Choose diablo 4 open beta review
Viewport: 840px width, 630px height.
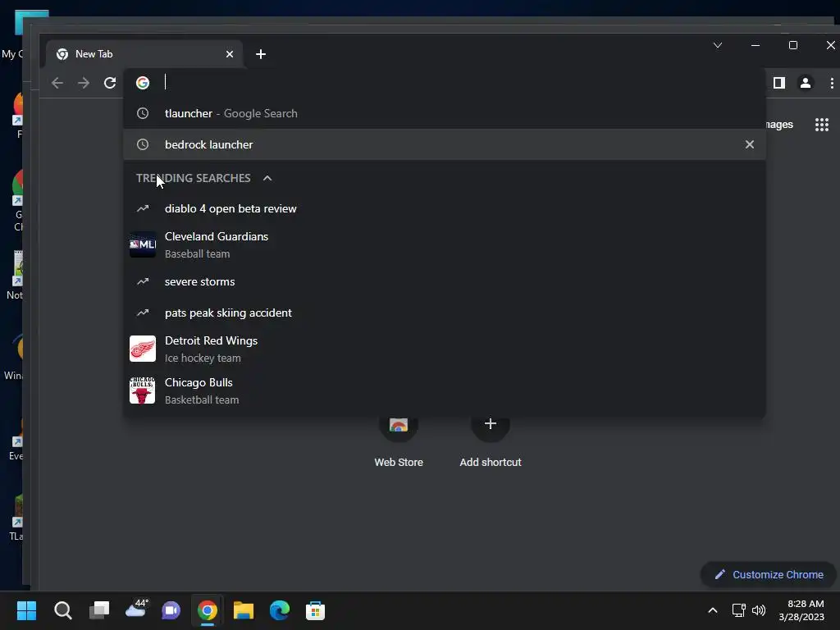coord(444,208)
